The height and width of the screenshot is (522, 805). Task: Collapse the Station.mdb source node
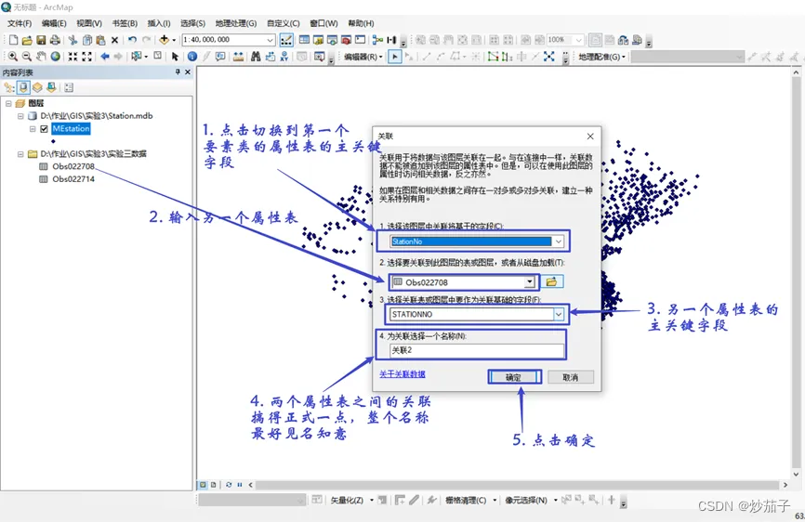point(20,116)
